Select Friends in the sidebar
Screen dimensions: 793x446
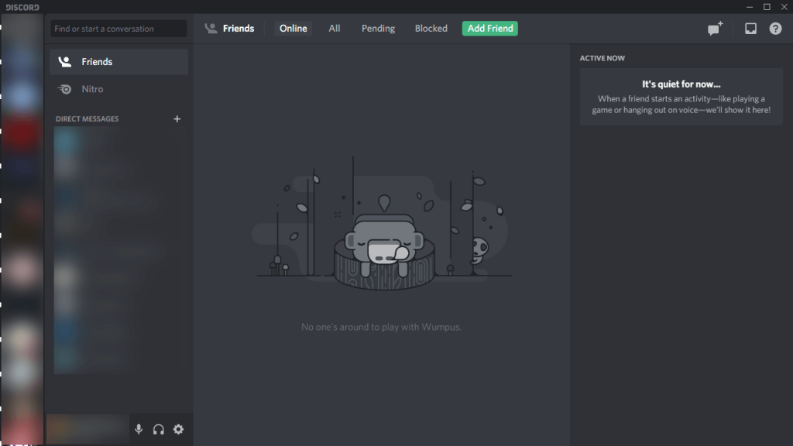click(x=118, y=62)
